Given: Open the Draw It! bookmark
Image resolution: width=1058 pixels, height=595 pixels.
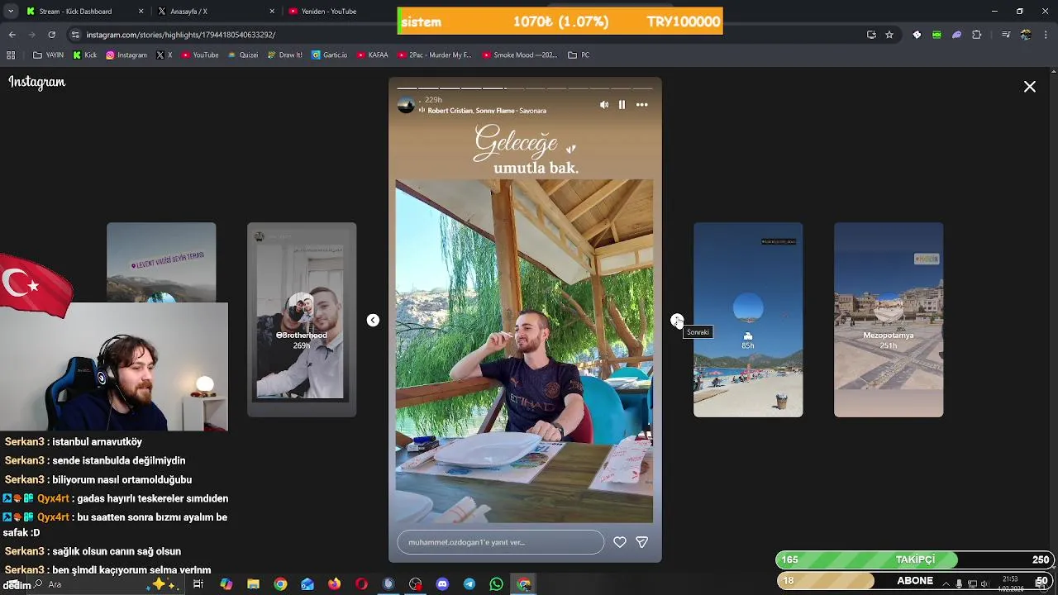Looking at the screenshot, I should pyautogui.click(x=285, y=55).
